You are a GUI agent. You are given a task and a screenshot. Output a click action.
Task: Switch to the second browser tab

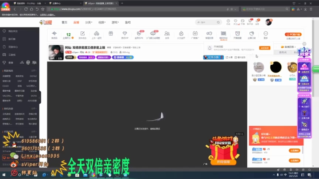65,3
